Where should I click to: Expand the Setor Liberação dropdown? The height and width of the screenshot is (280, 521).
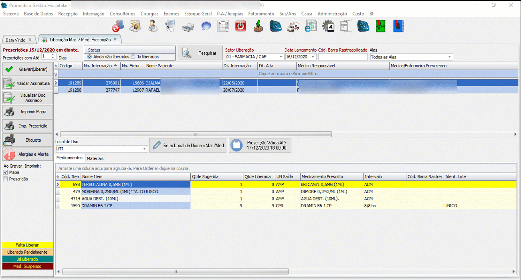pyautogui.click(x=281, y=57)
